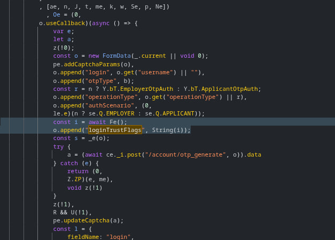Click the FormData constructor name

click(116, 56)
